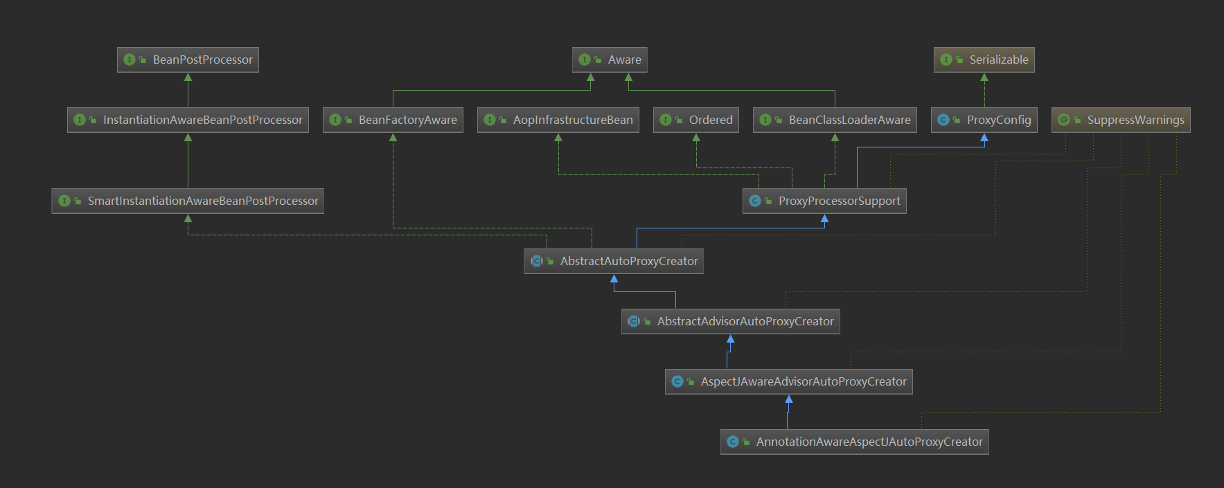Click the interface icon on the Serializable node

(x=946, y=60)
